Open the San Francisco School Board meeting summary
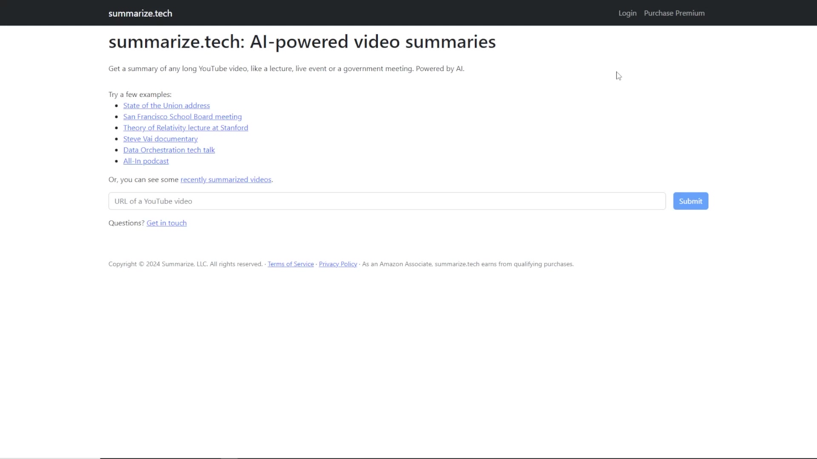Screen dimensions: 817x459 click(182, 116)
